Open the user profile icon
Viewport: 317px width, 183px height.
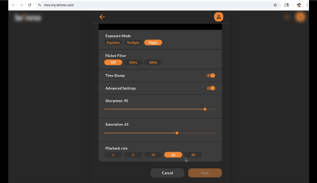(218, 17)
